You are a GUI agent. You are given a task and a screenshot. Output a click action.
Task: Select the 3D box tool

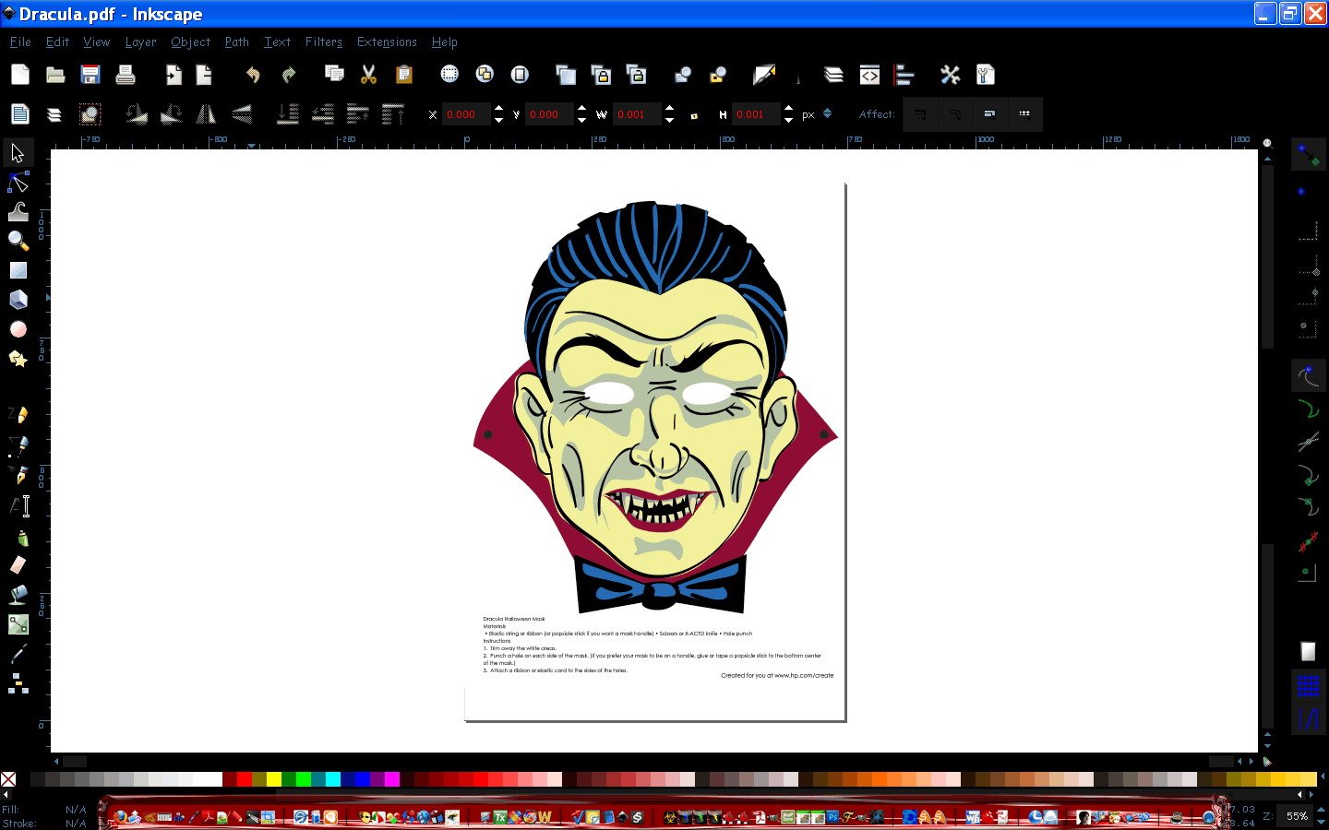[x=18, y=300]
